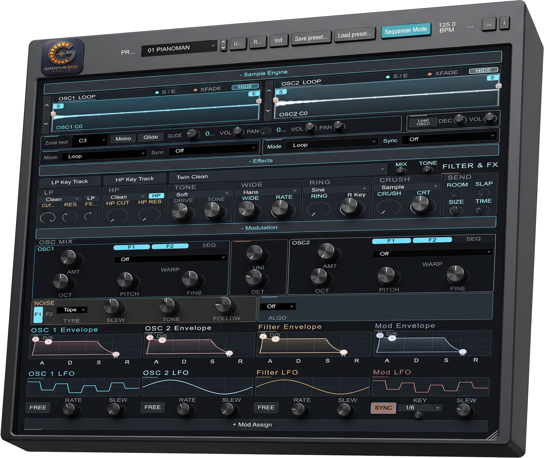Click the UNI unison knob
This screenshot has width=544, height=458.
[x=255, y=253]
